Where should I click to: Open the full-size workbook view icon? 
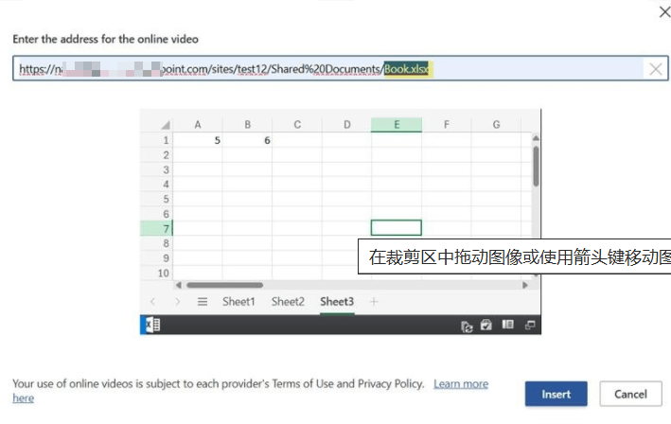coord(530,326)
